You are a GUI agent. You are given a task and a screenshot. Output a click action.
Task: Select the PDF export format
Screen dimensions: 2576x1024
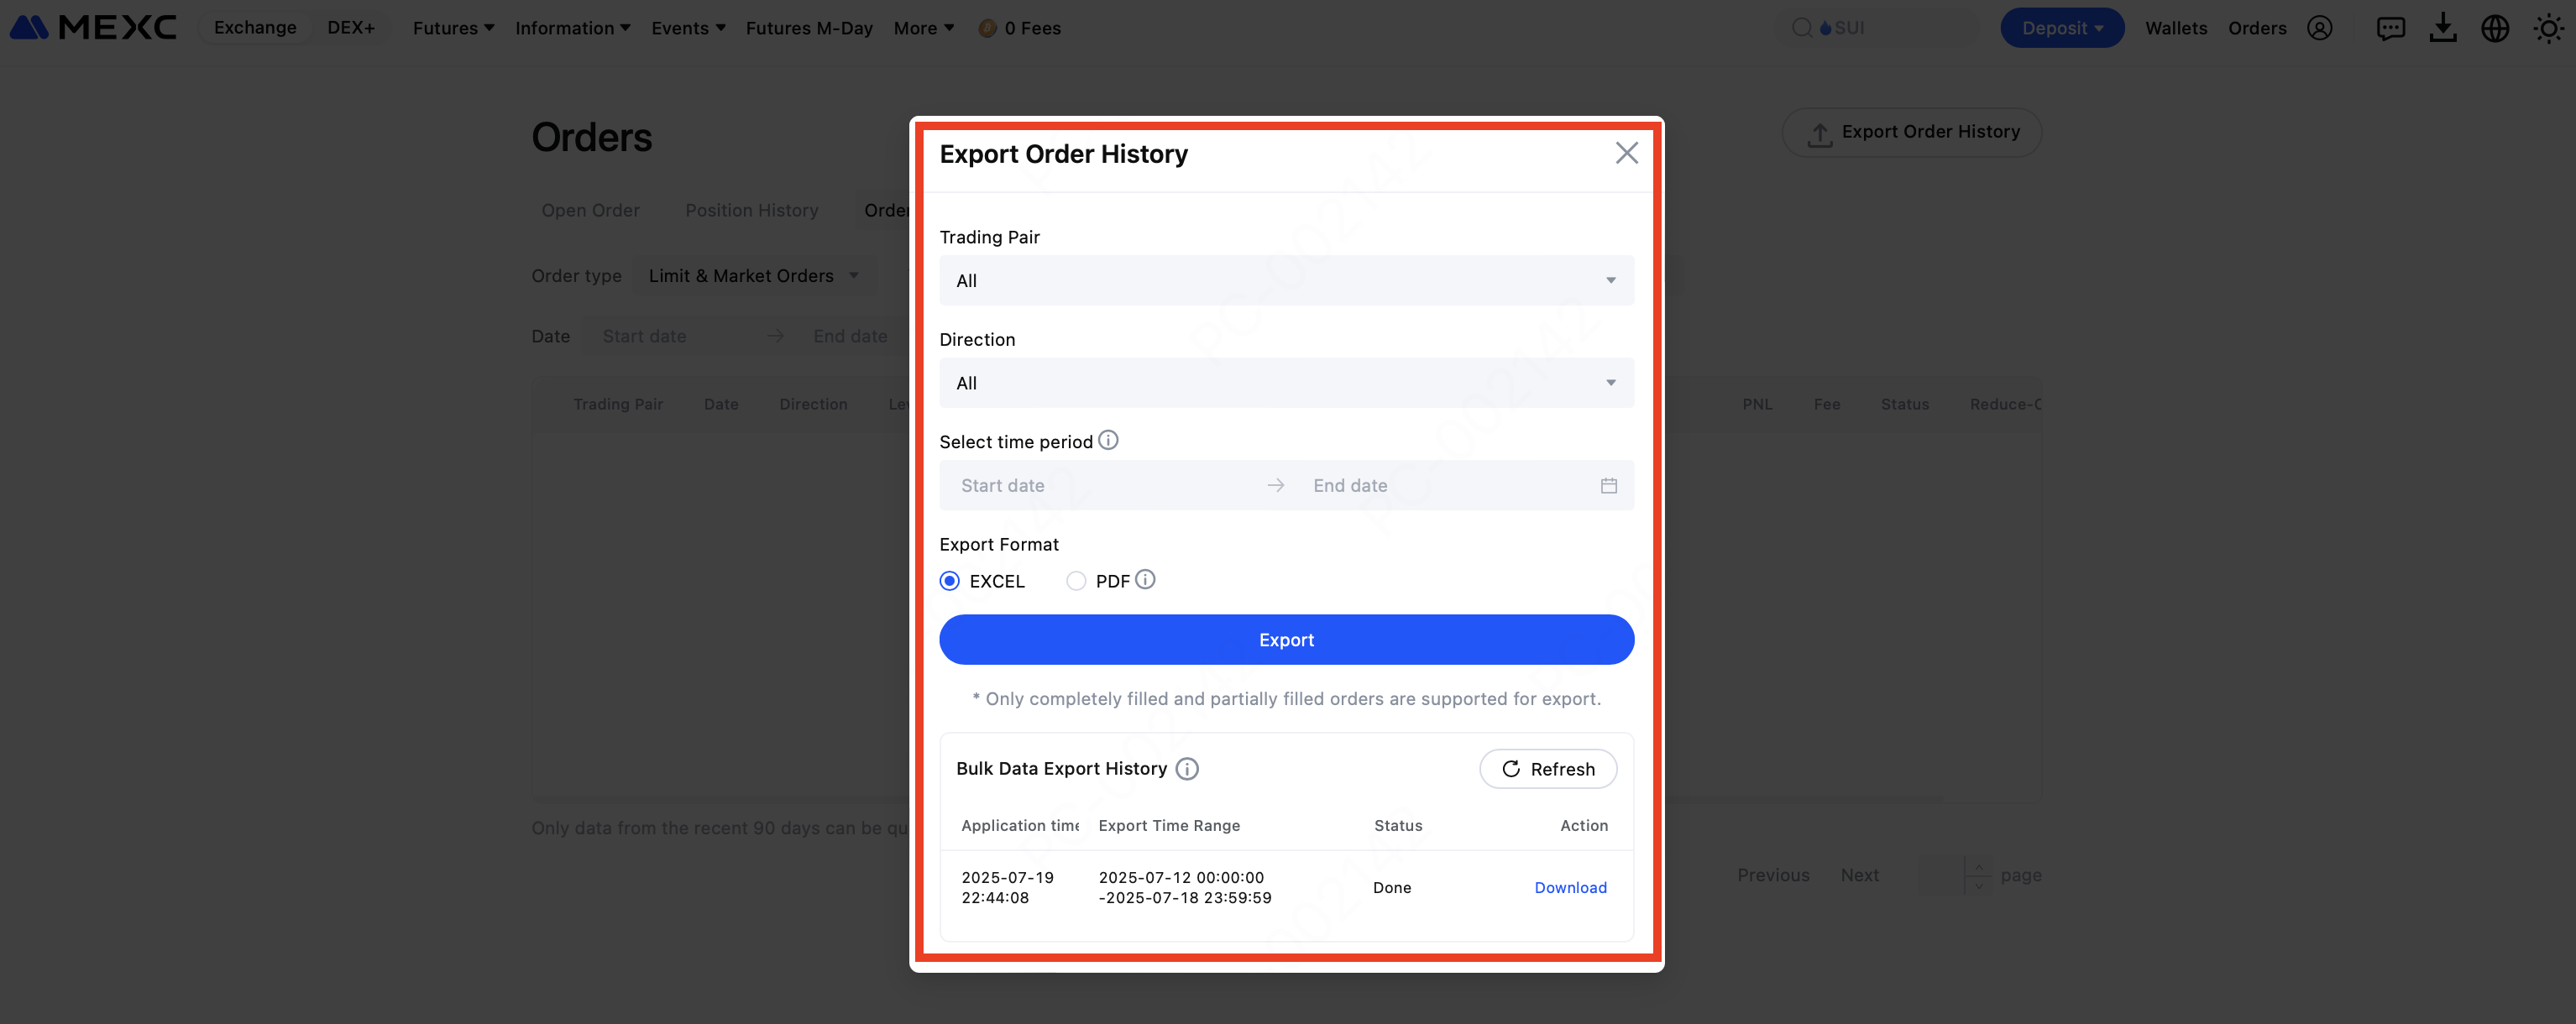pyautogui.click(x=1076, y=581)
